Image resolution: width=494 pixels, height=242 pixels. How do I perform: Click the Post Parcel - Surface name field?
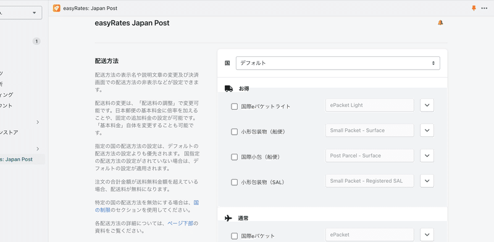coord(369,156)
